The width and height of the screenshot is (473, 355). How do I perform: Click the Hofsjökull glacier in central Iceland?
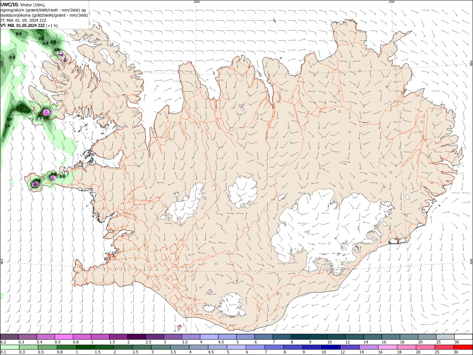[243, 192]
